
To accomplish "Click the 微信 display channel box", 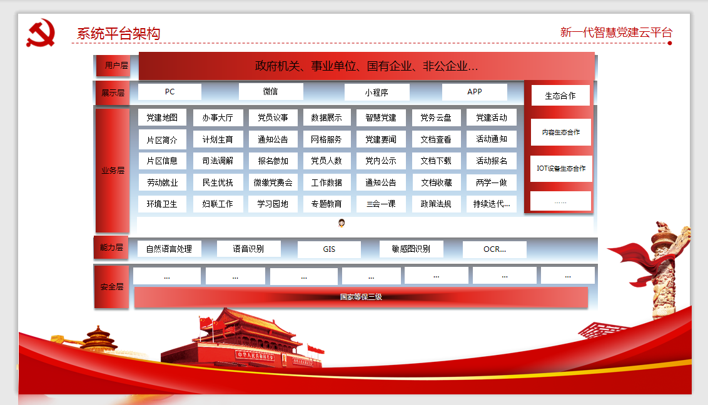I will [271, 92].
